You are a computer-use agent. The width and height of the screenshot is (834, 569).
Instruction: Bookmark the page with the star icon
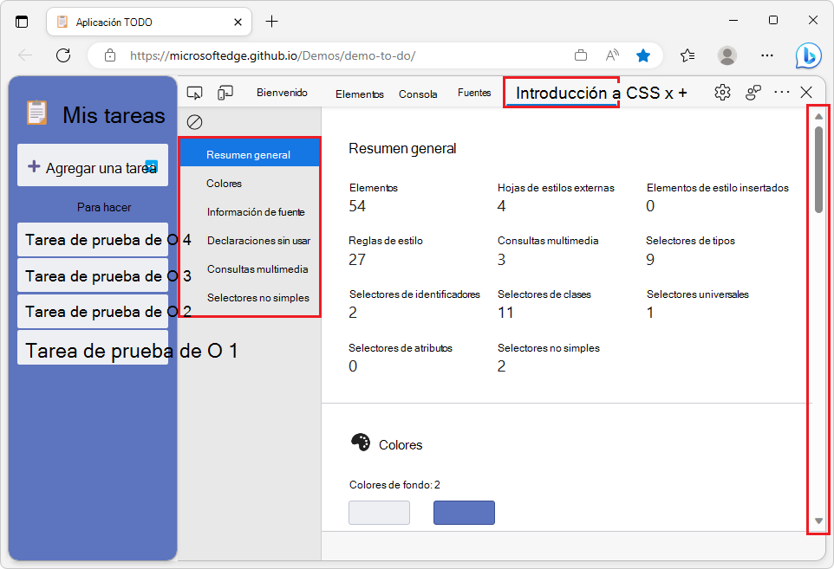(643, 55)
